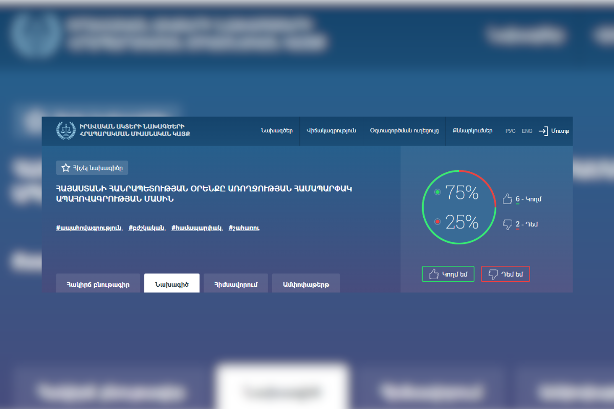Switch to the Հիմնավորում tab
614x409 pixels.
(x=235, y=284)
